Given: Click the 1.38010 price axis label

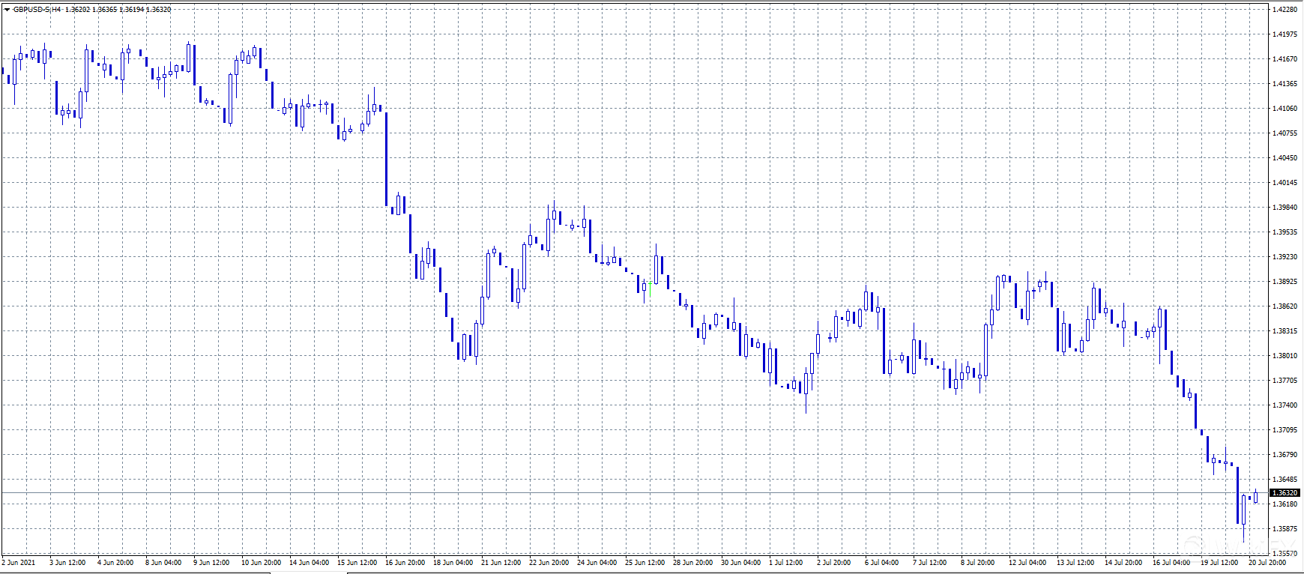Looking at the screenshot, I should coord(1285,356).
